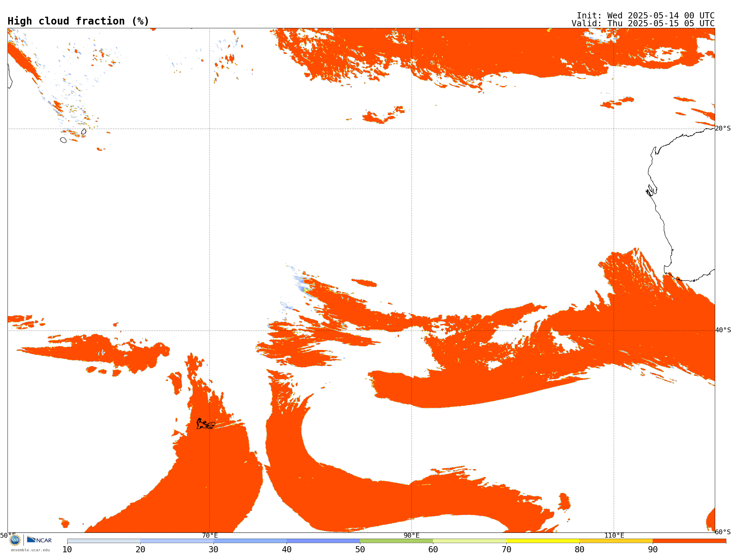Pick the medium blue 30–40 colorbar segment
This screenshot has height=554, width=737.
[x=250, y=541]
